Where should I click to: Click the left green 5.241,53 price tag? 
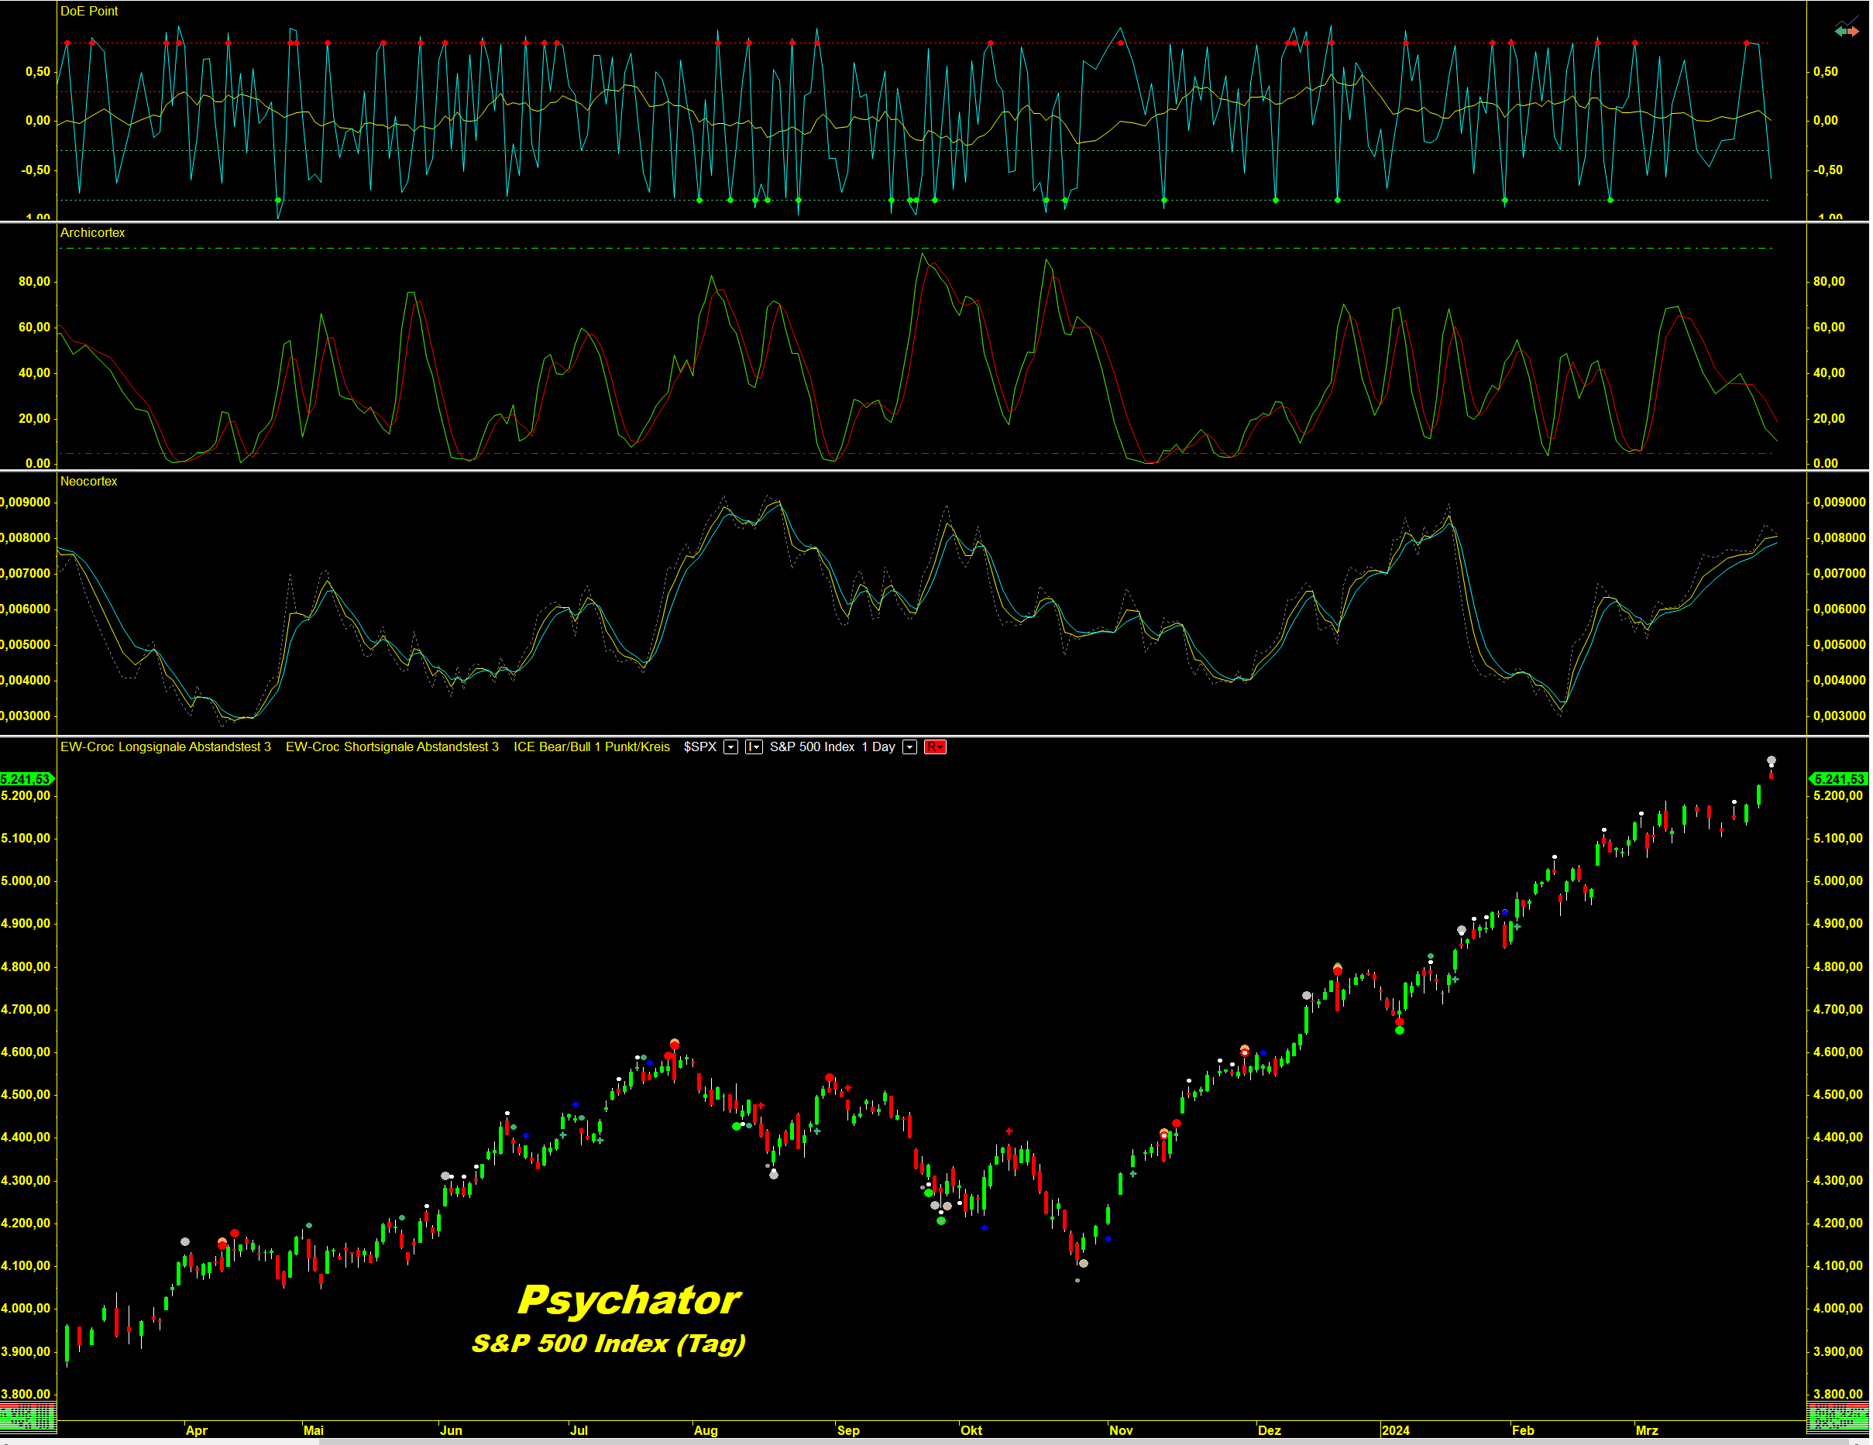click(26, 779)
